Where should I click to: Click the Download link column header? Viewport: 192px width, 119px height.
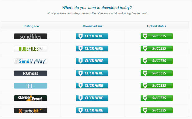[x=93, y=26]
